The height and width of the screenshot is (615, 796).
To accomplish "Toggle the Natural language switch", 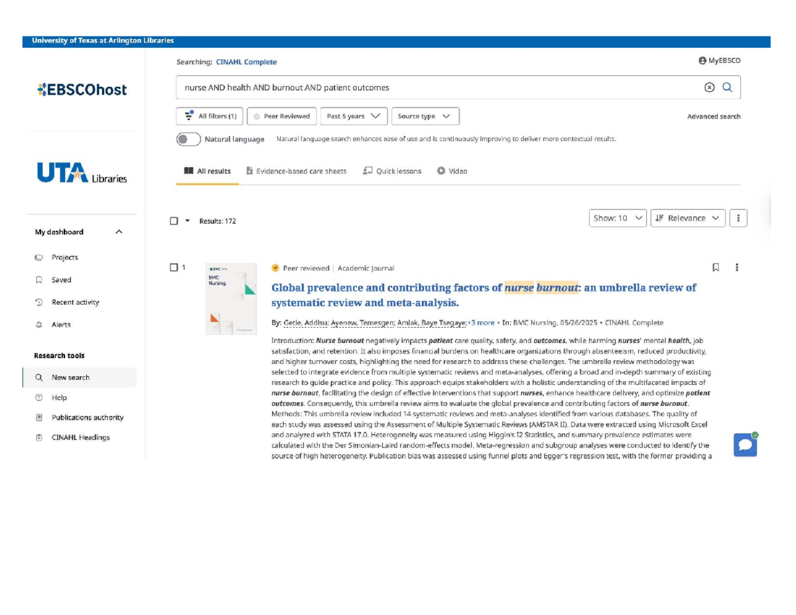I will point(188,139).
